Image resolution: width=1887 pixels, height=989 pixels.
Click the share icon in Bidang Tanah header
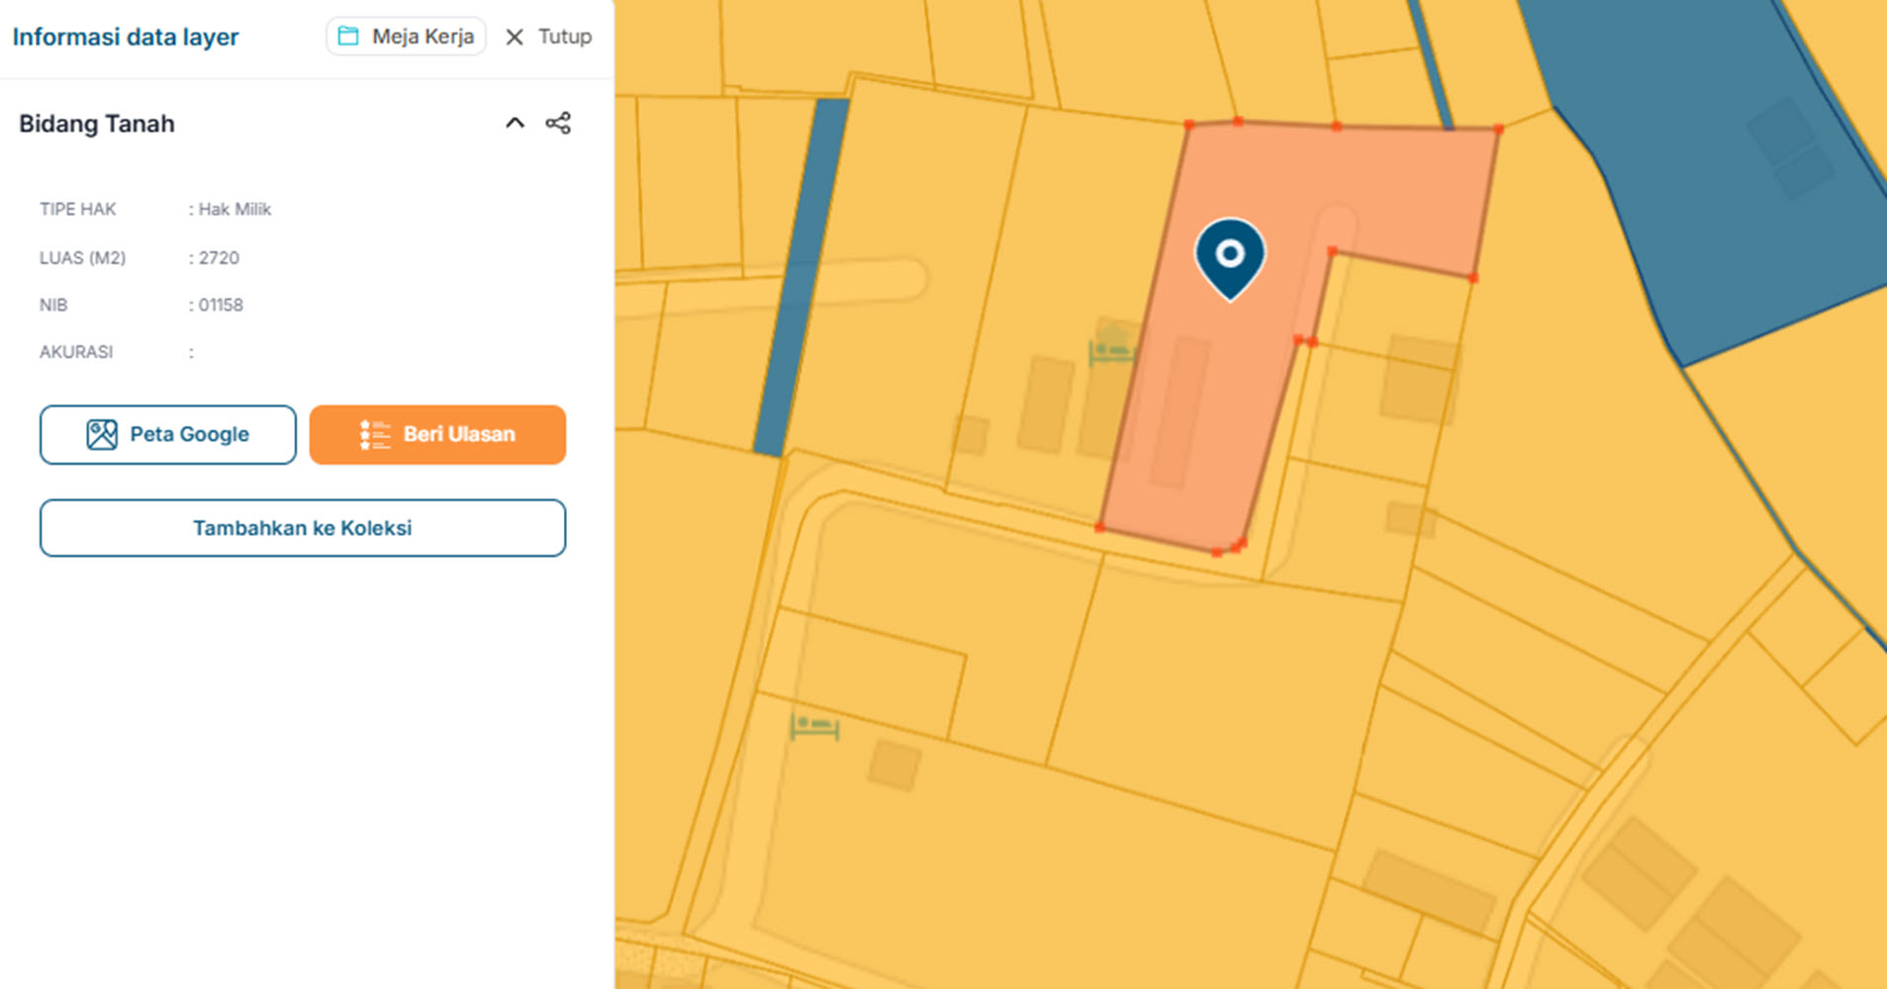558,124
